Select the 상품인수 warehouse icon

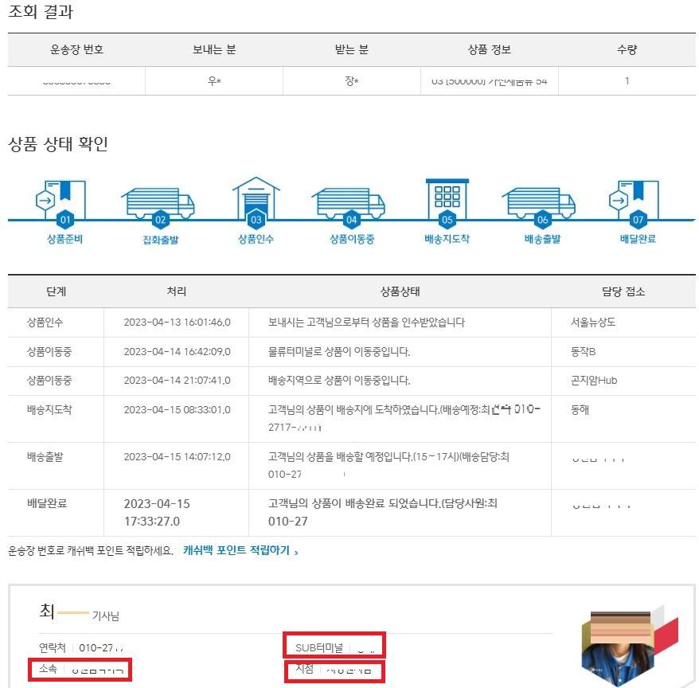[255, 197]
